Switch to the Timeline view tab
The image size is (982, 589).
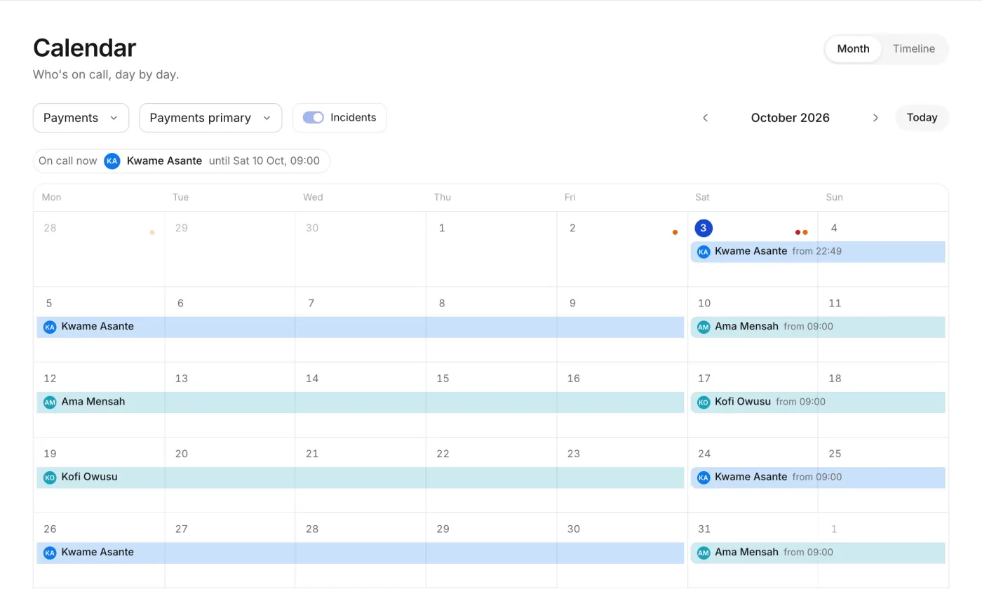pos(913,49)
